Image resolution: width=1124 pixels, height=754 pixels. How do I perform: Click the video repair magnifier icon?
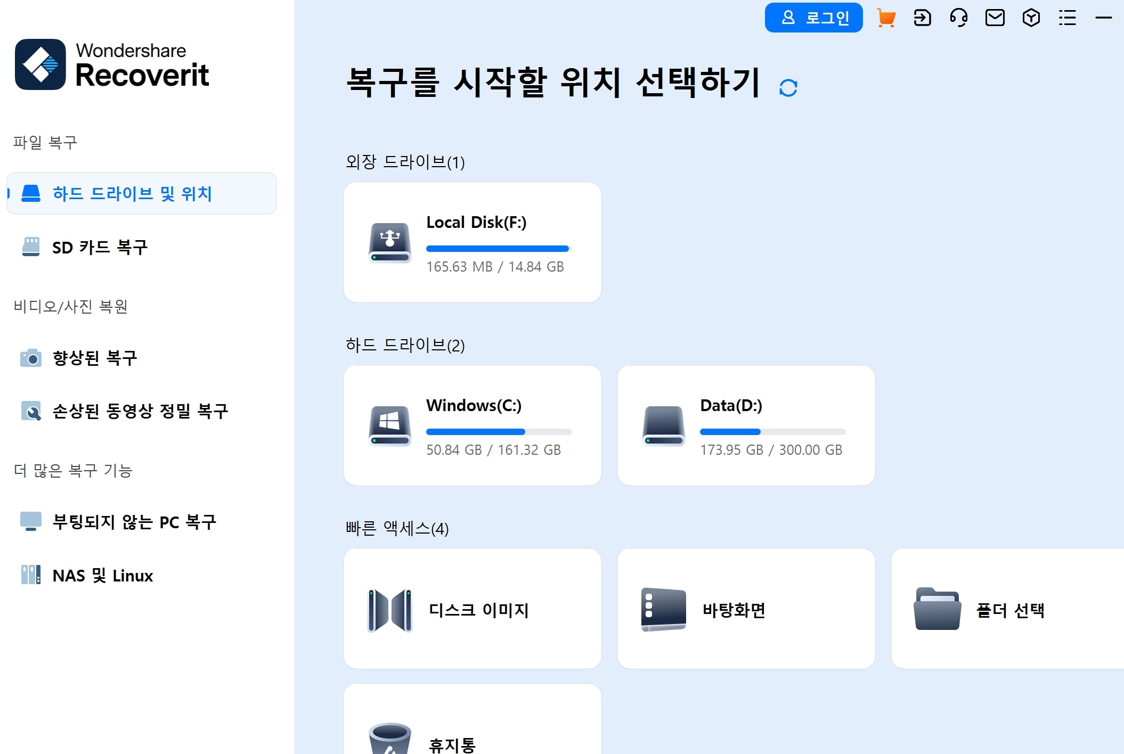pyautogui.click(x=31, y=411)
